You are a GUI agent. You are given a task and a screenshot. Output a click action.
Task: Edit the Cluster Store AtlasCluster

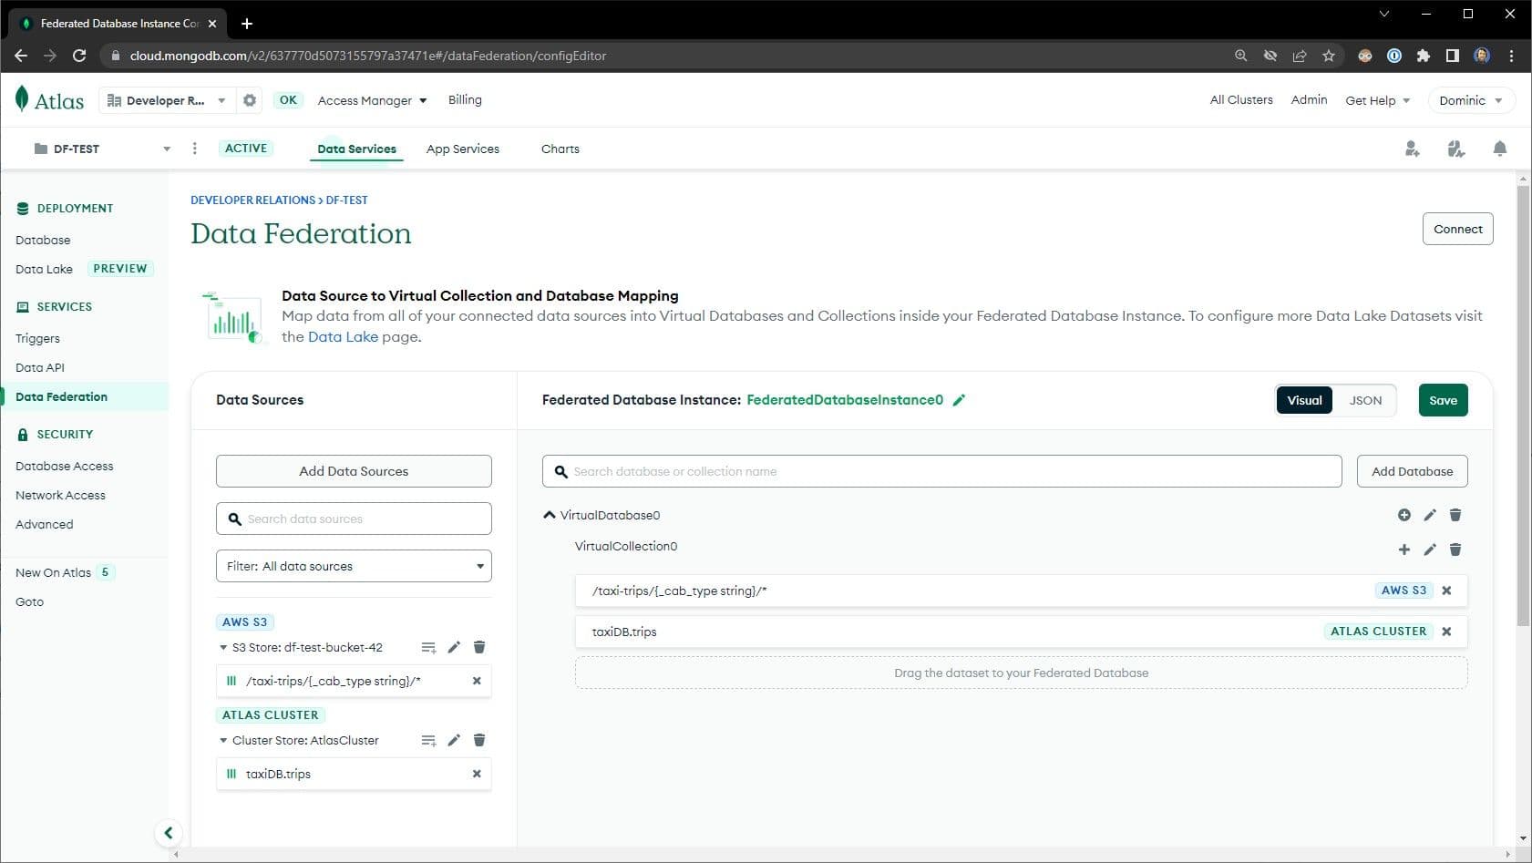pyautogui.click(x=454, y=740)
